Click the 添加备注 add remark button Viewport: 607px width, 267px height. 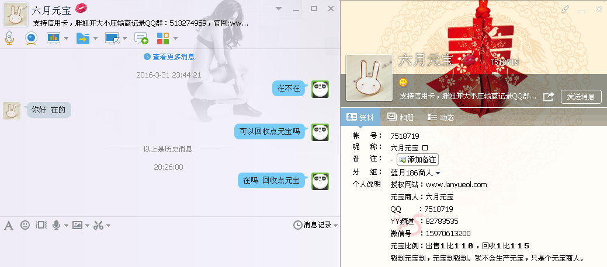click(417, 160)
